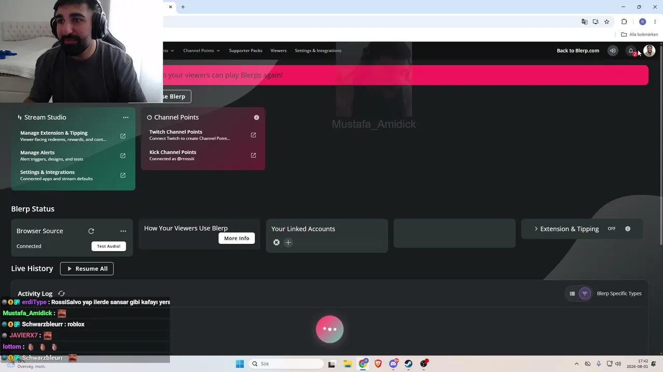The height and width of the screenshot is (372, 663).
Task: Remove the linked account X icon
Action: tap(277, 242)
